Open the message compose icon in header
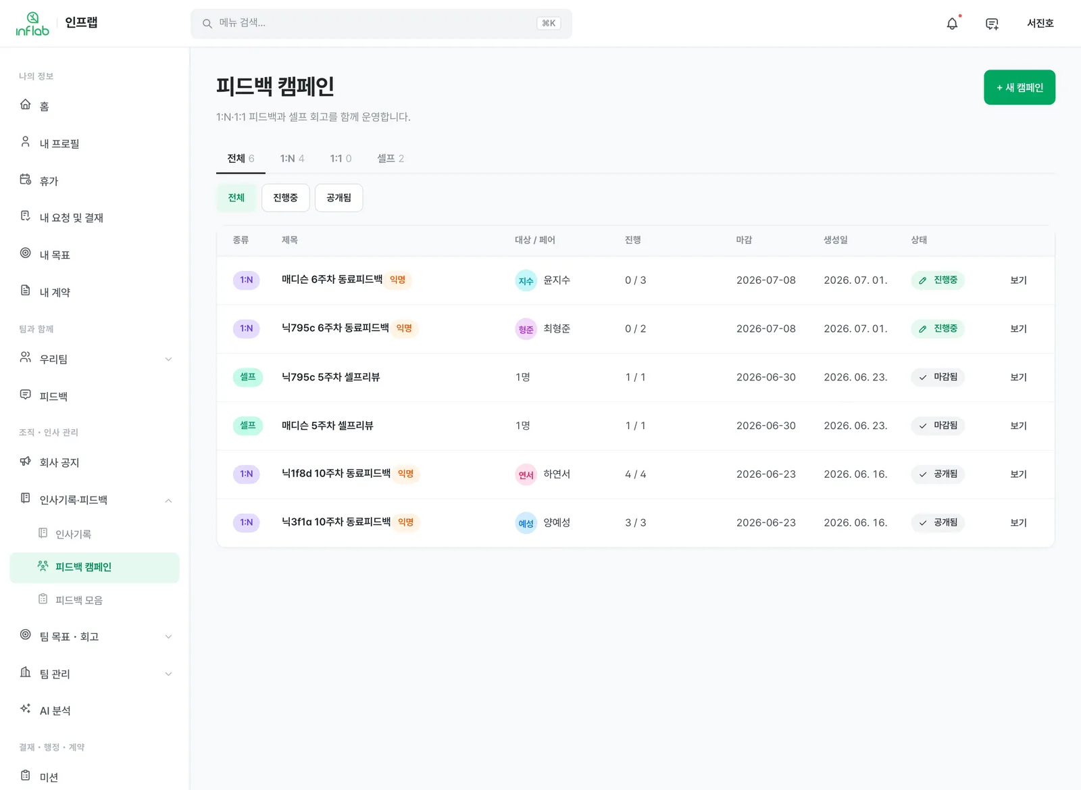Image resolution: width=1081 pixels, height=790 pixels. pos(992,24)
